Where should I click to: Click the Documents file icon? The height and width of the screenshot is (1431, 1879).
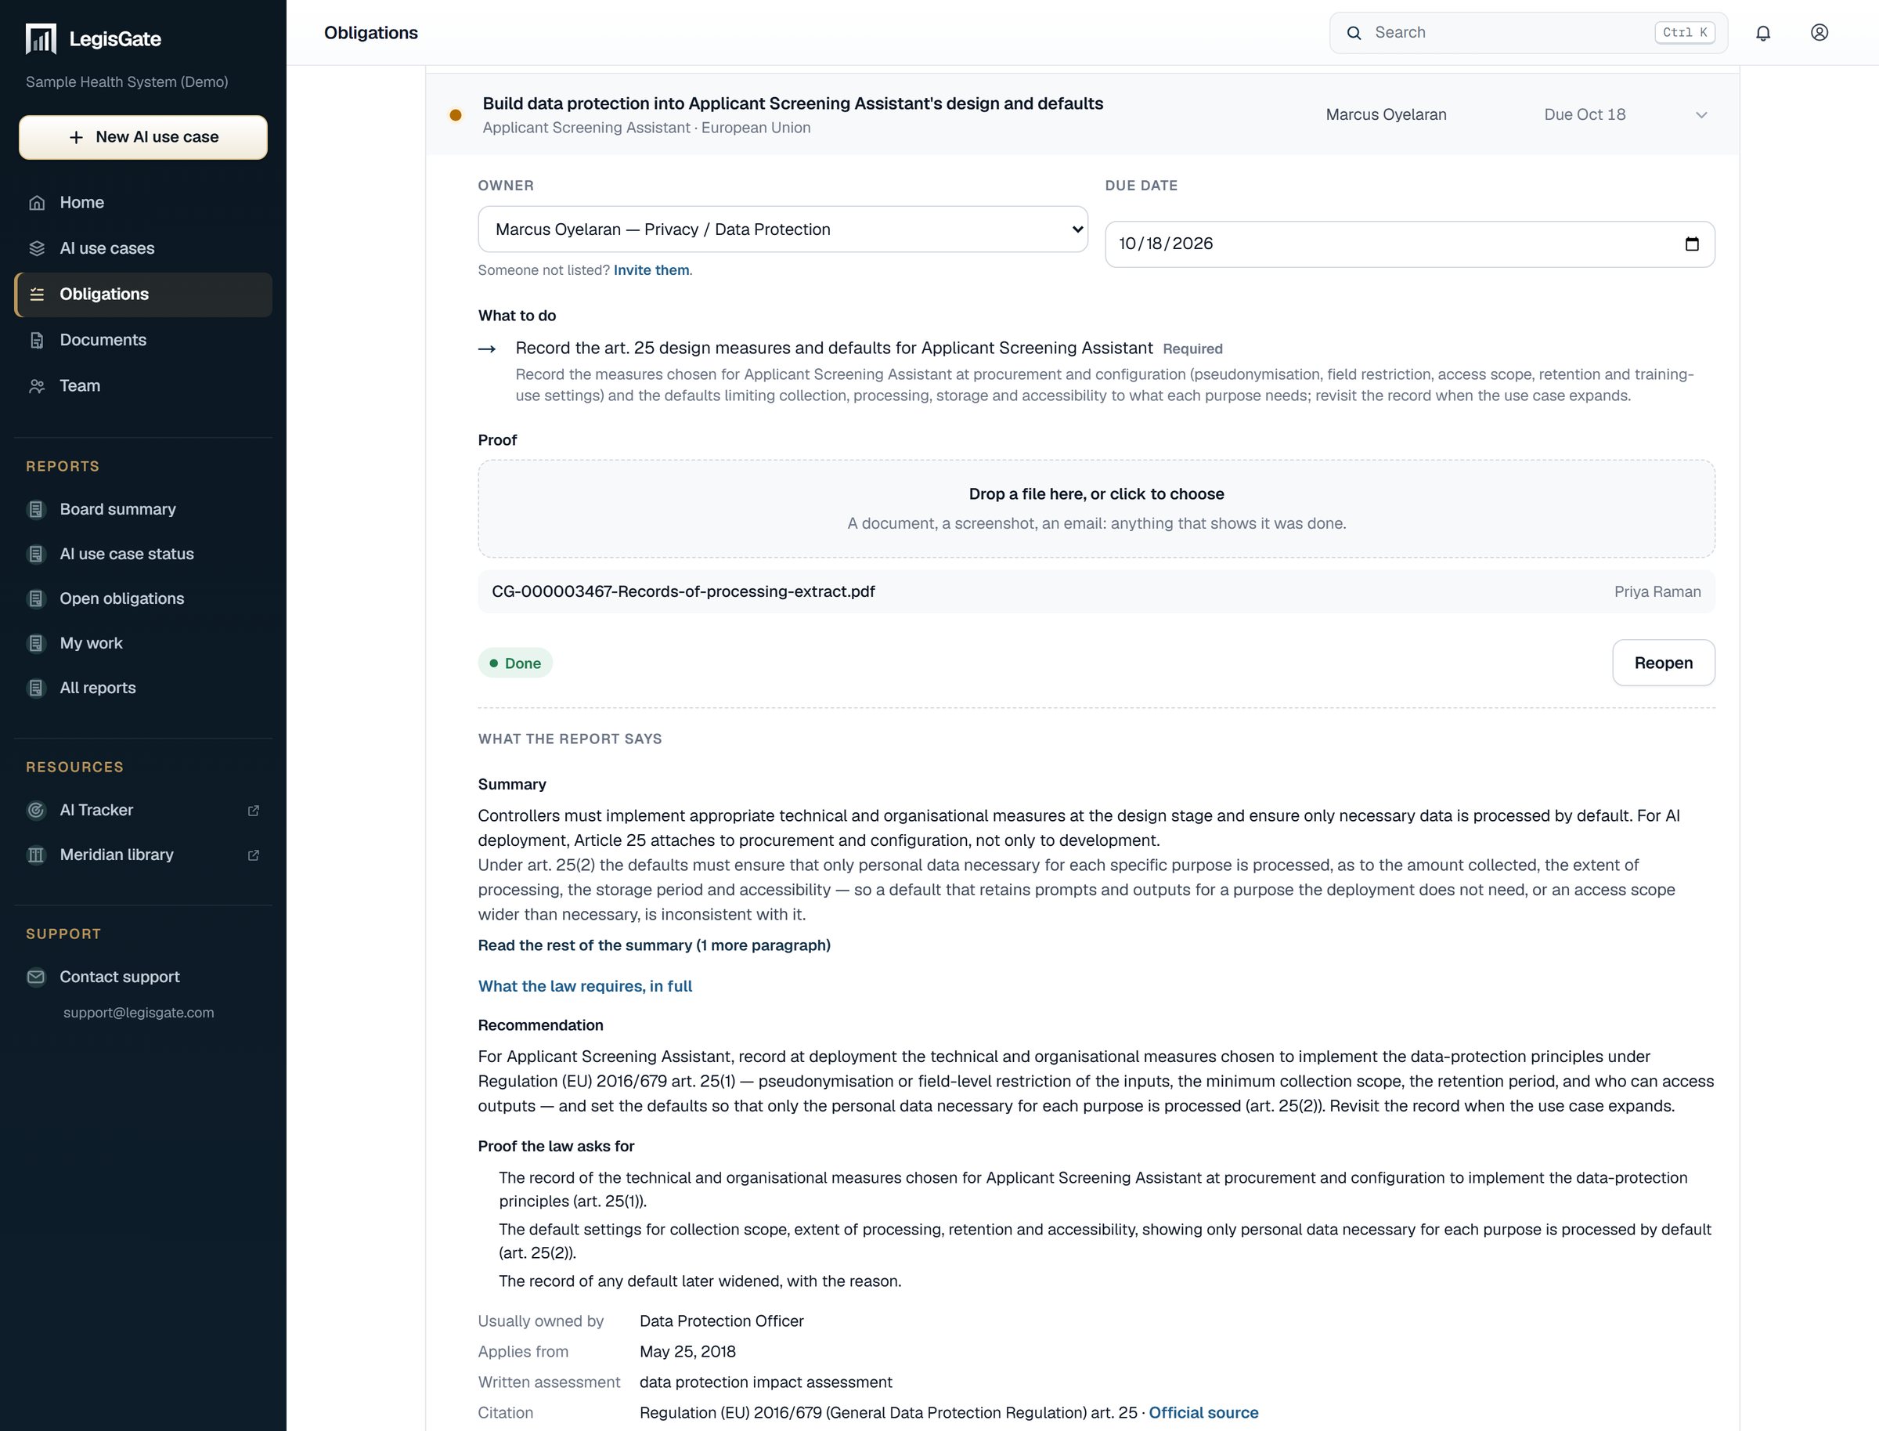(x=37, y=340)
